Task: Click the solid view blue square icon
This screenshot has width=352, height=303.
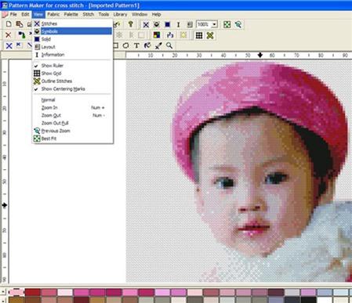Action: point(168,24)
